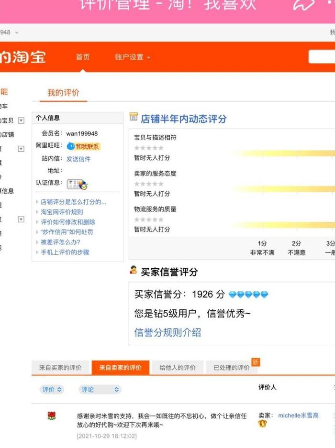Click the 2分 不满意 score label

click(296, 248)
